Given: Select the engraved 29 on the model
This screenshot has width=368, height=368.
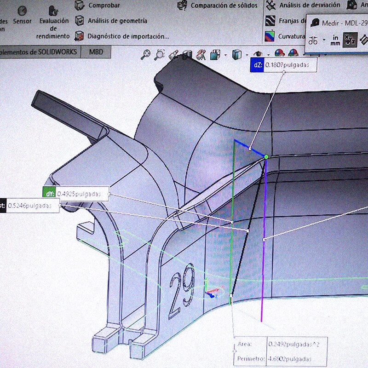Looking at the screenshot, I should [x=182, y=290].
